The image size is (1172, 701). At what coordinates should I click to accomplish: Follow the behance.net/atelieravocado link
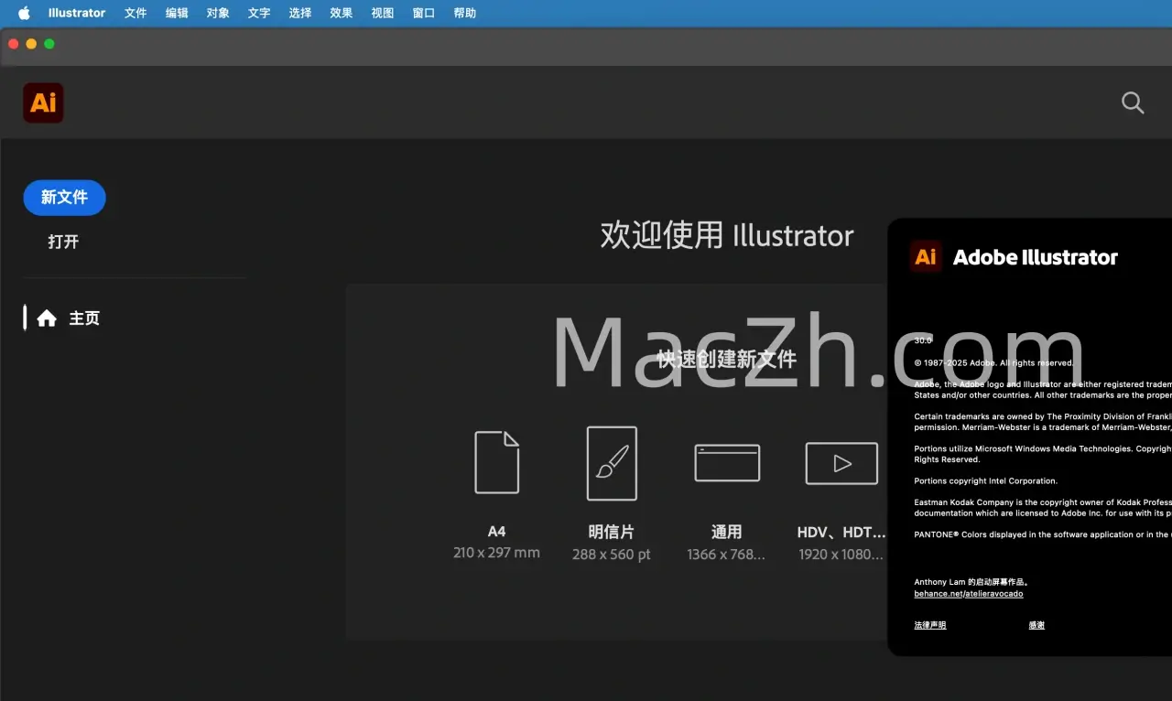[x=968, y=594]
